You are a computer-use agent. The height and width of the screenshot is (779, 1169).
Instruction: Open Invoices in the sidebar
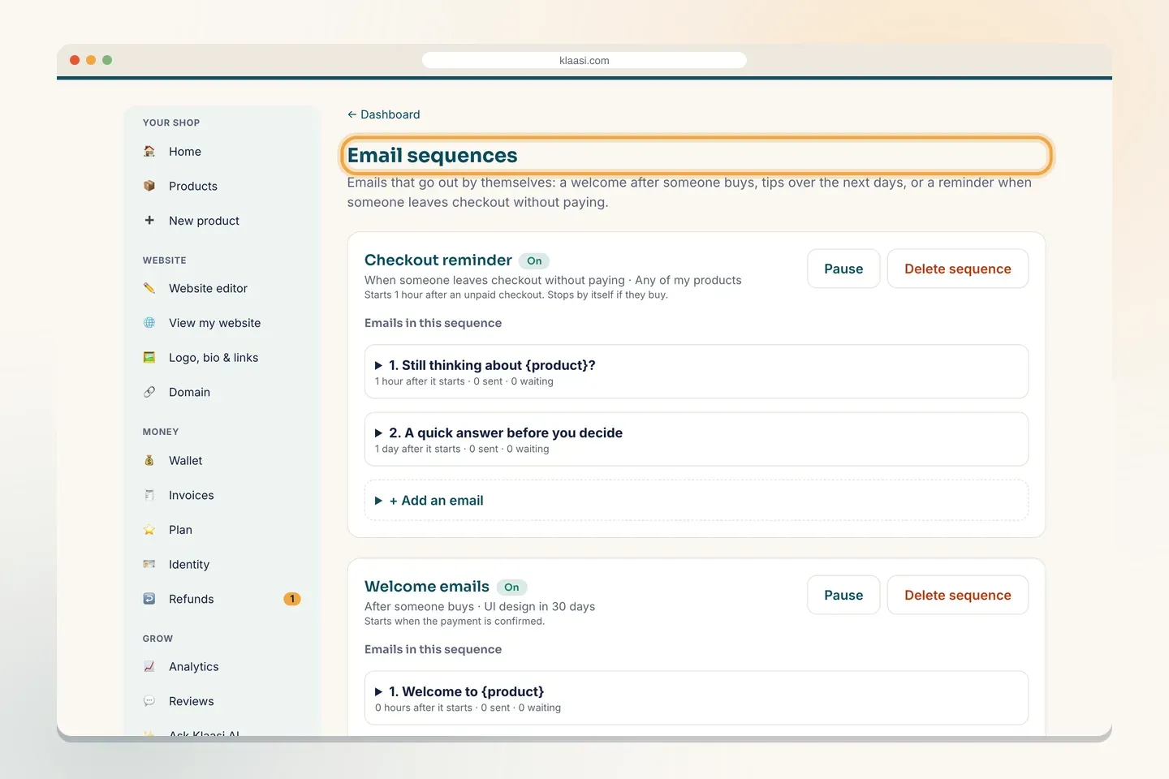tap(222, 495)
